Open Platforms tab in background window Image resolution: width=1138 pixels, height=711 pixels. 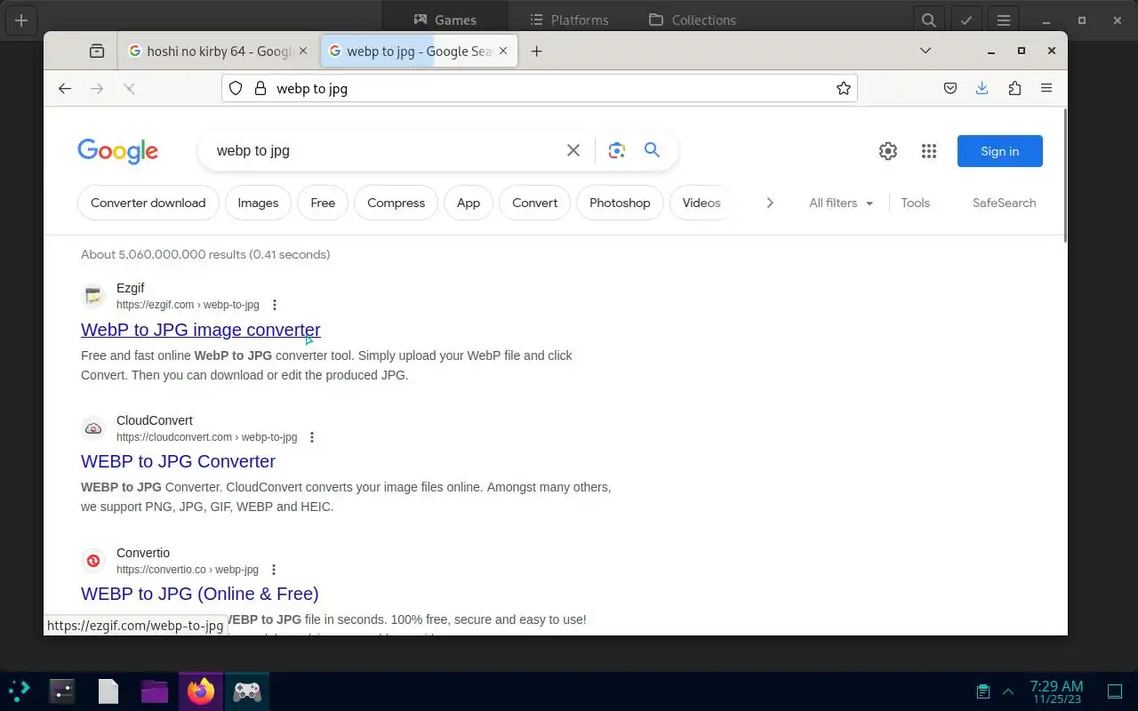(569, 20)
